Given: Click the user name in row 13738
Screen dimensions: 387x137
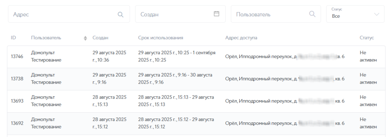Looking at the screenshot, I should coord(46,79).
